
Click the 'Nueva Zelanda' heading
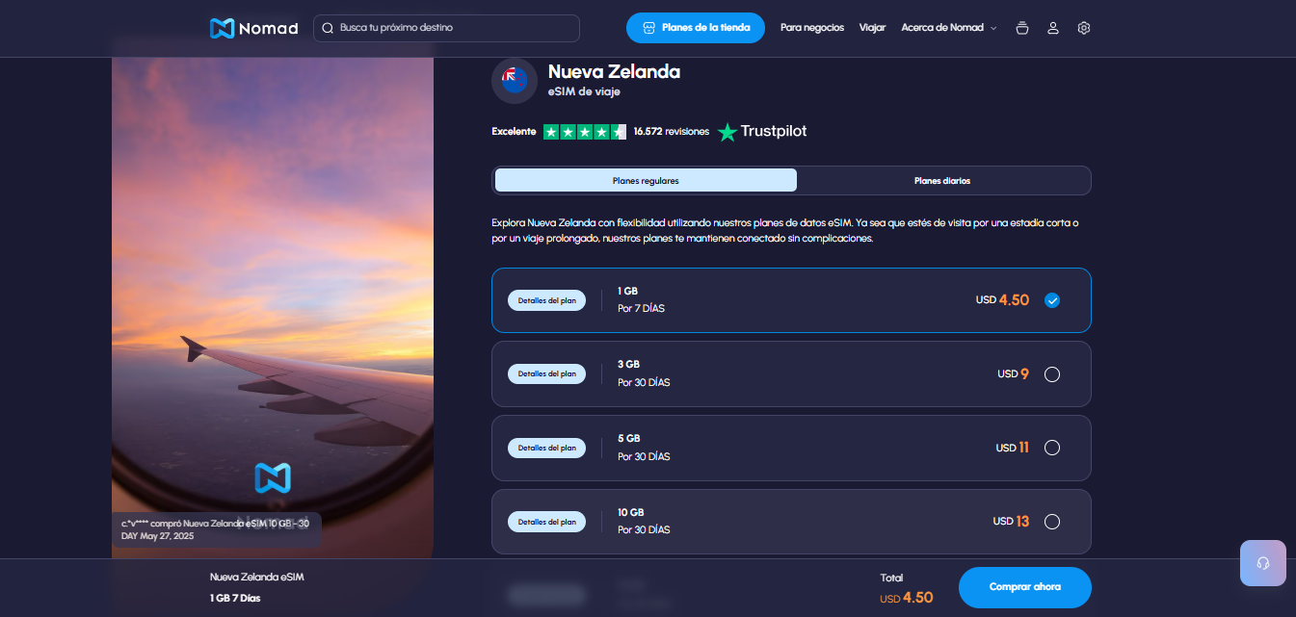coord(614,71)
